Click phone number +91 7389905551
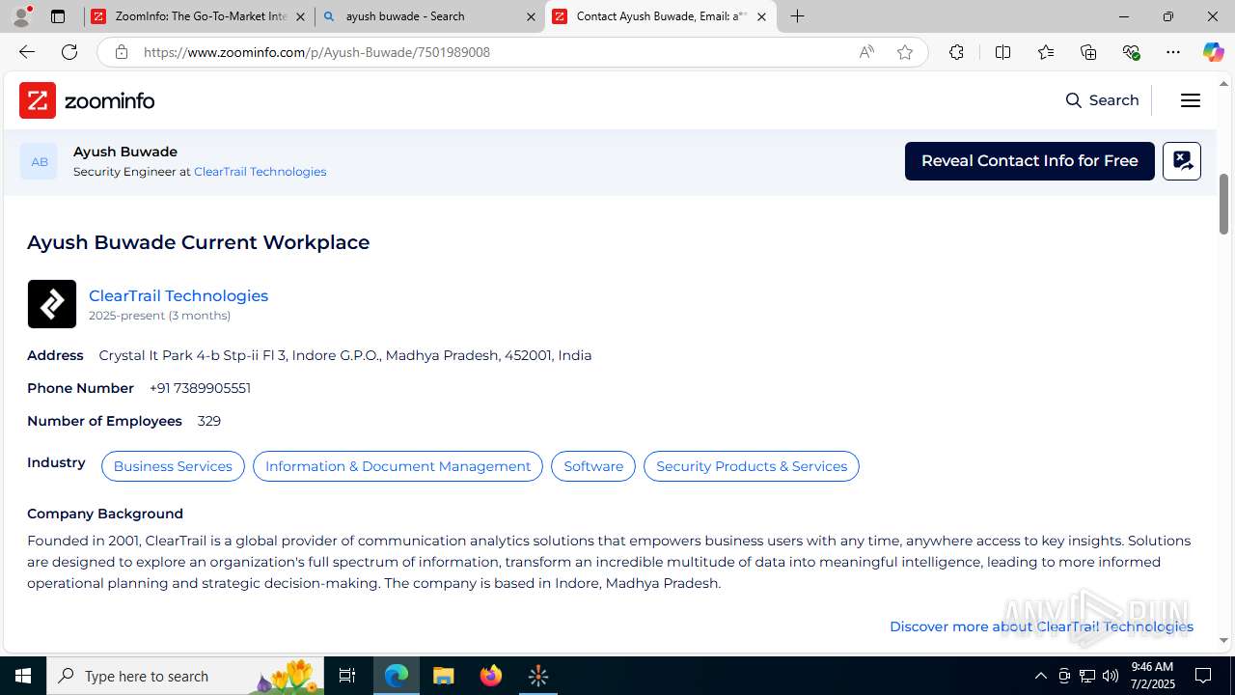 click(200, 388)
